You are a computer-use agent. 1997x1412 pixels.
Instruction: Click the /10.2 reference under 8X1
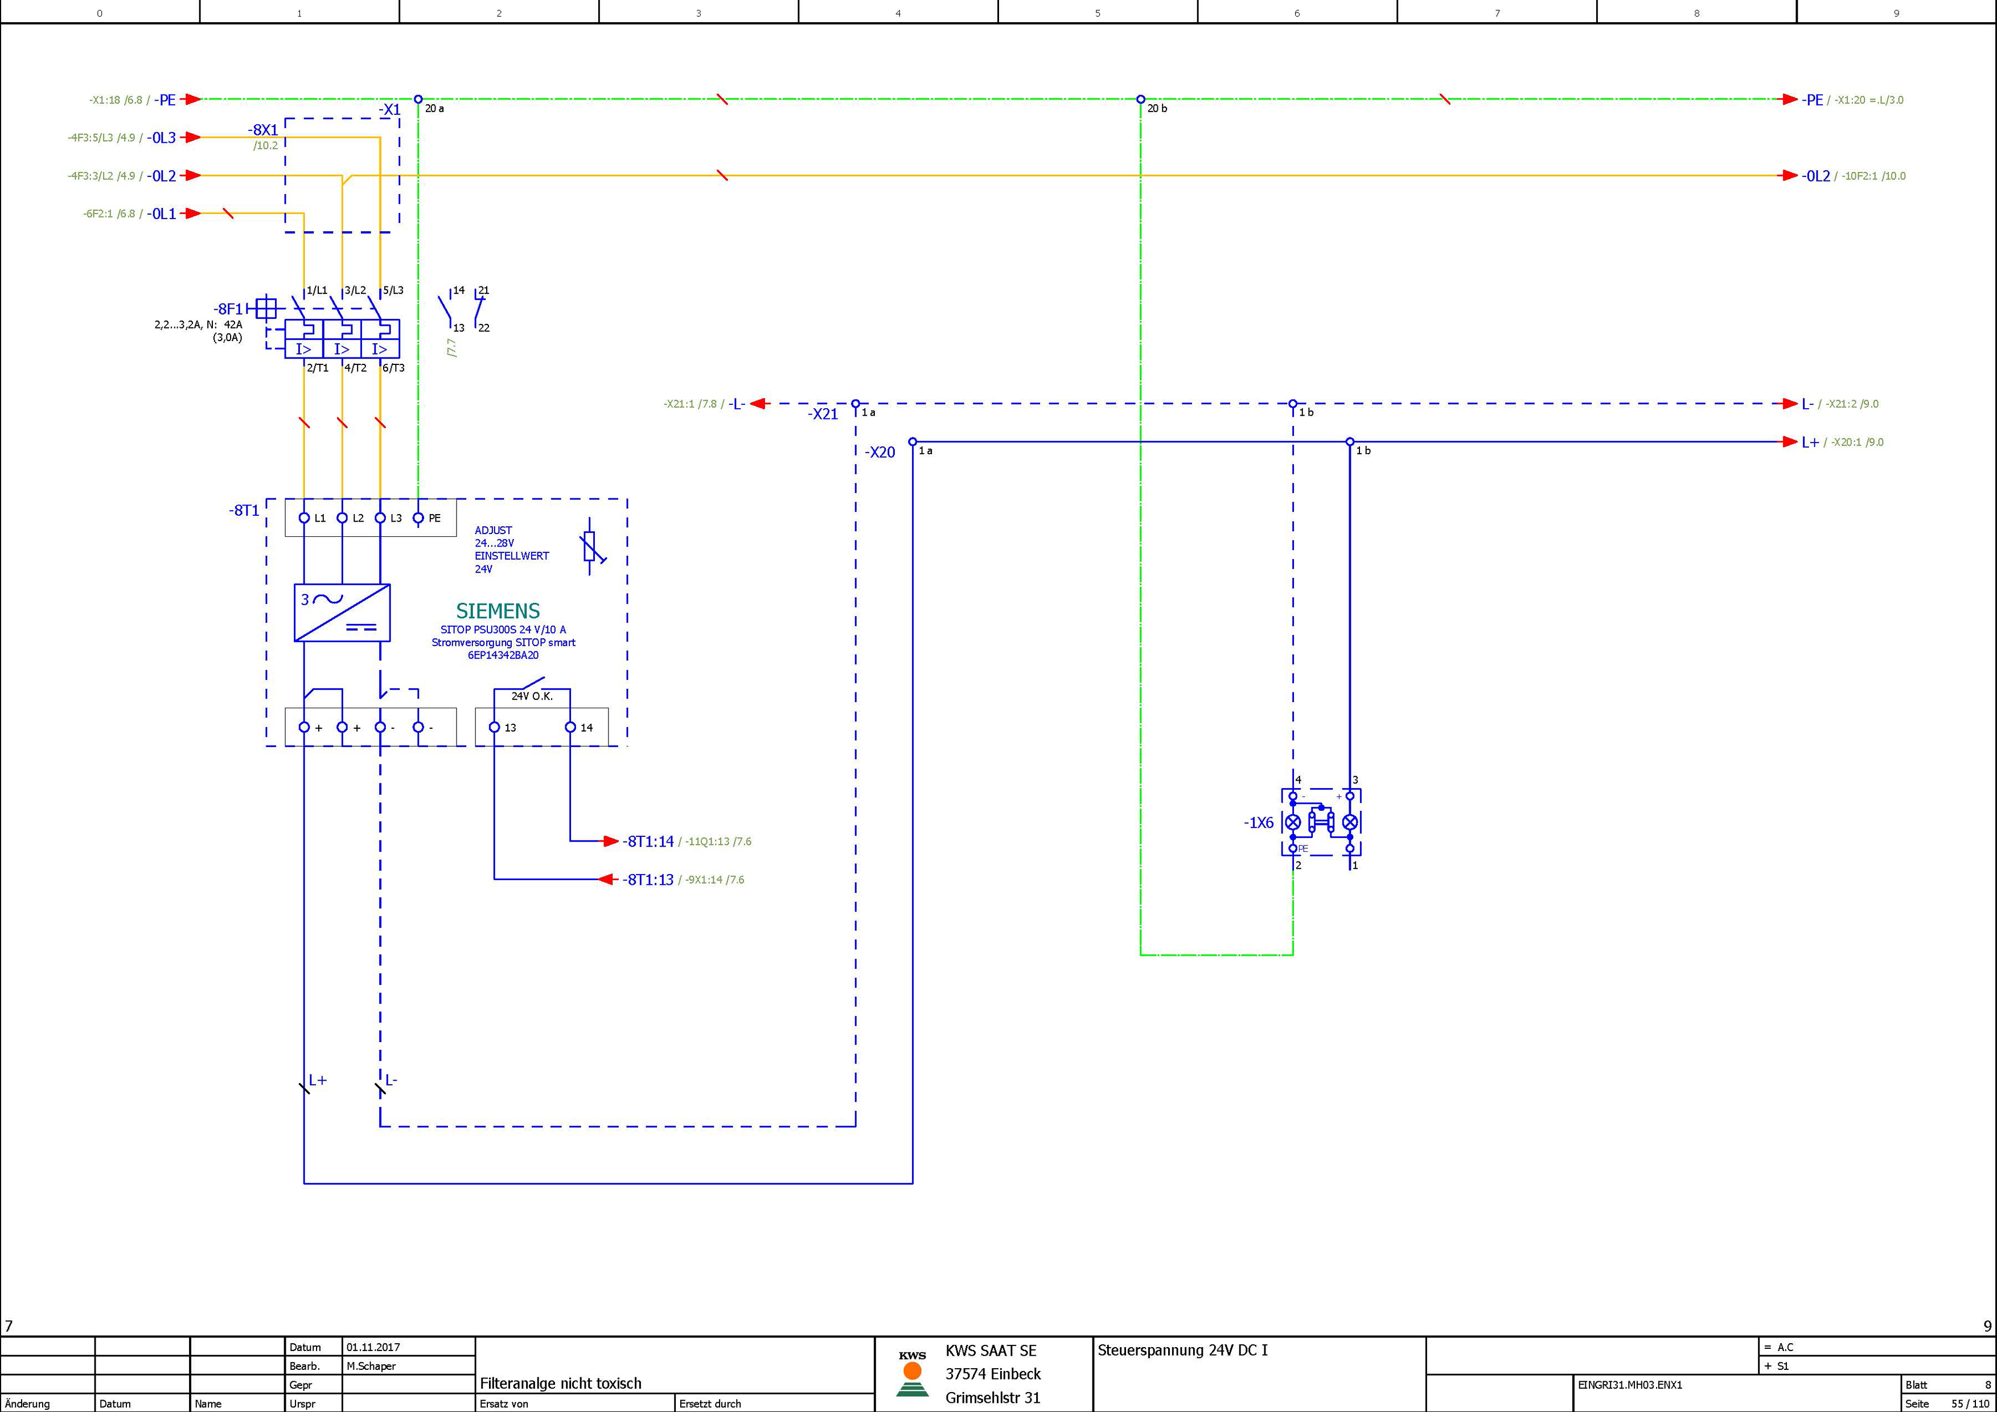coord(265,145)
